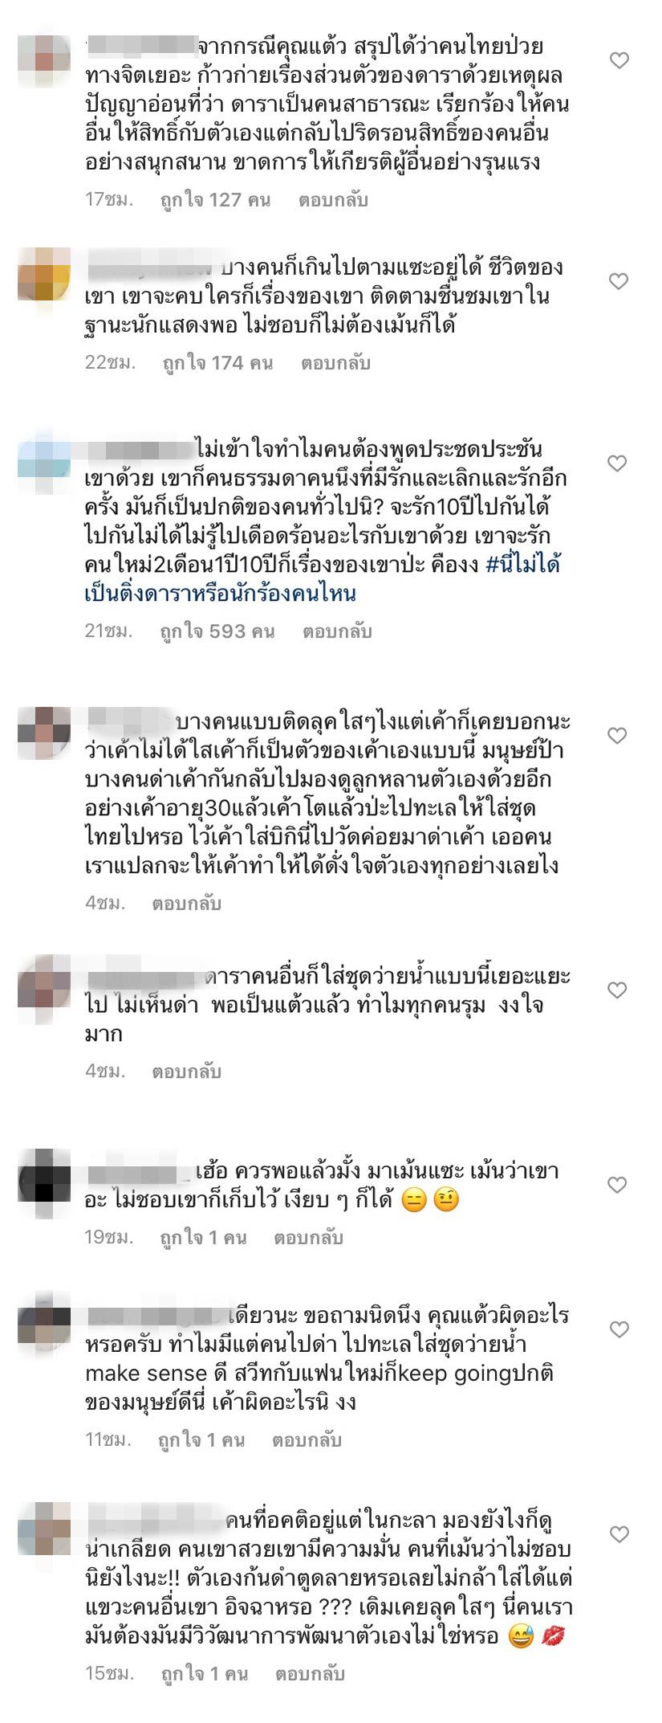Like the comment with 593 likes
662x1723 pixels.
click(619, 463)
